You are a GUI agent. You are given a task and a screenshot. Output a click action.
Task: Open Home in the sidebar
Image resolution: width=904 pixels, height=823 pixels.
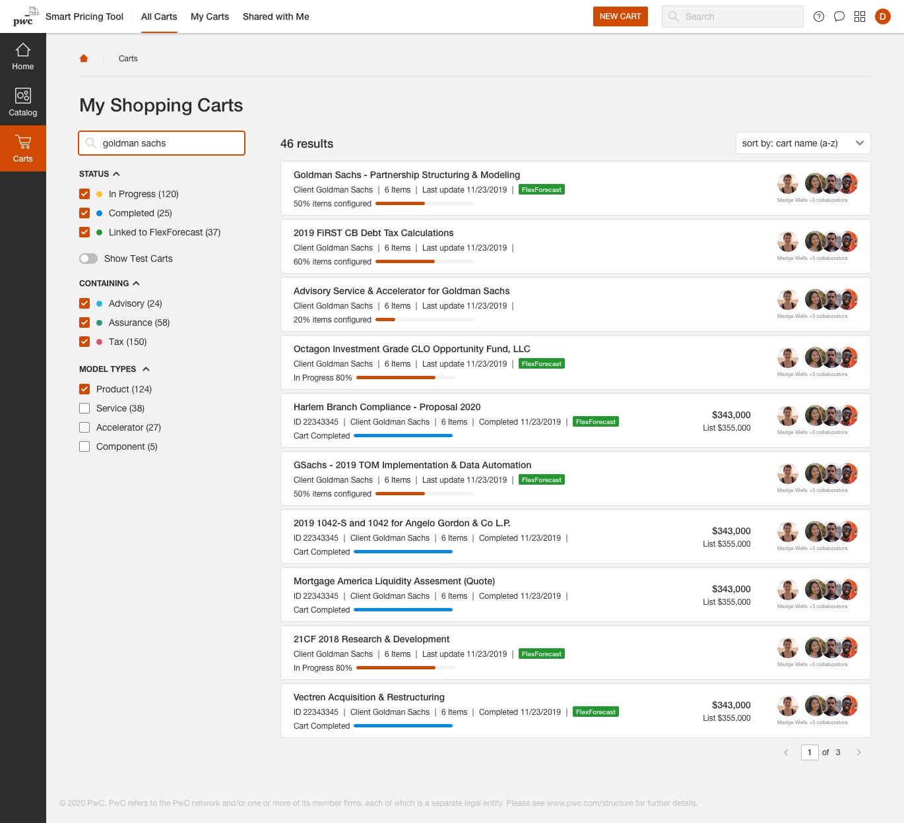pyautogui.click(x=23, y=57)
